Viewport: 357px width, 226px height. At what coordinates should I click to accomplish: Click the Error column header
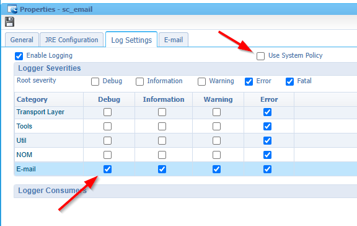pyautogui.click(x=269, y=99)
